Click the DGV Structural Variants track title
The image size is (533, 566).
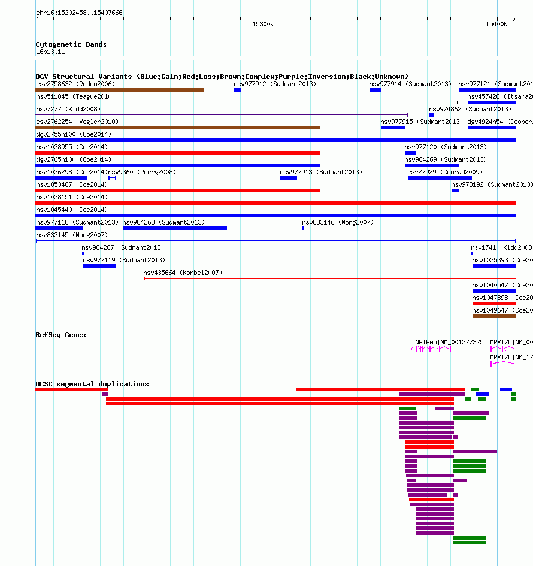click(222, 77)
